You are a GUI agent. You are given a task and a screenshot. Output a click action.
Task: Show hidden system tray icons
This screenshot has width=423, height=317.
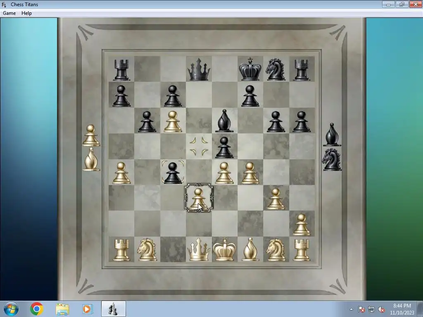point(351,309)
